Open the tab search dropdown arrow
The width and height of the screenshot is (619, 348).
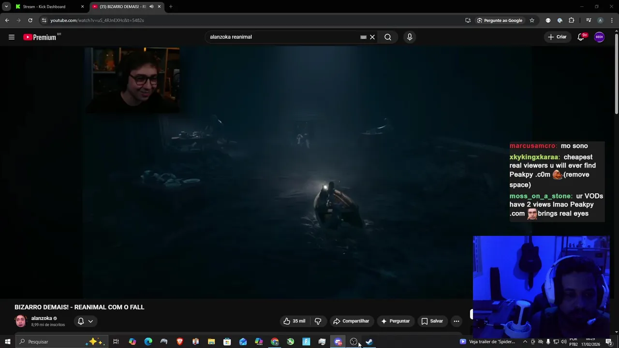click(6, 7)
